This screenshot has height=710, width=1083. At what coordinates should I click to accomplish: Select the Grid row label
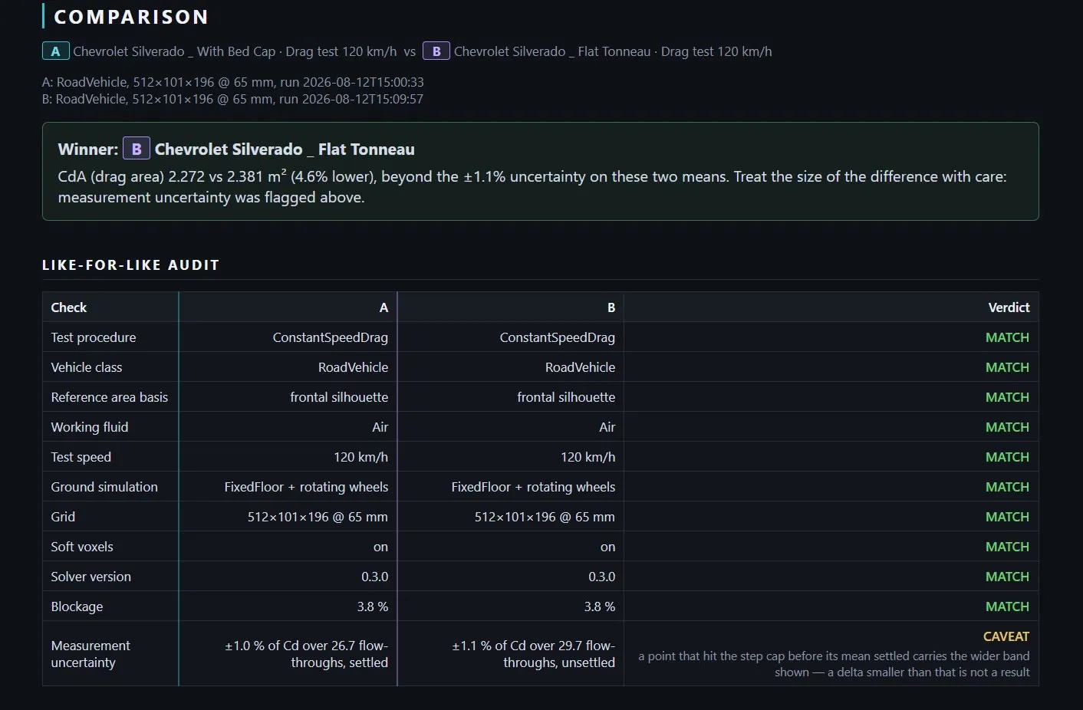[63, 517]
